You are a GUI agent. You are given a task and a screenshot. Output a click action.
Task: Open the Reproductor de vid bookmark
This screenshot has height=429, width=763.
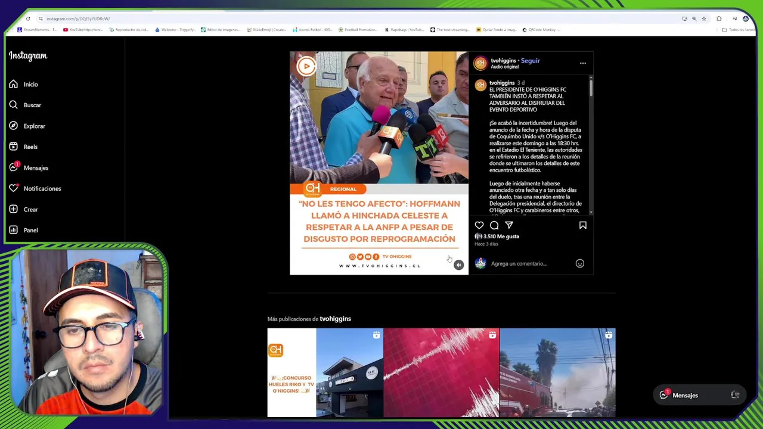[x=129, y=30]
